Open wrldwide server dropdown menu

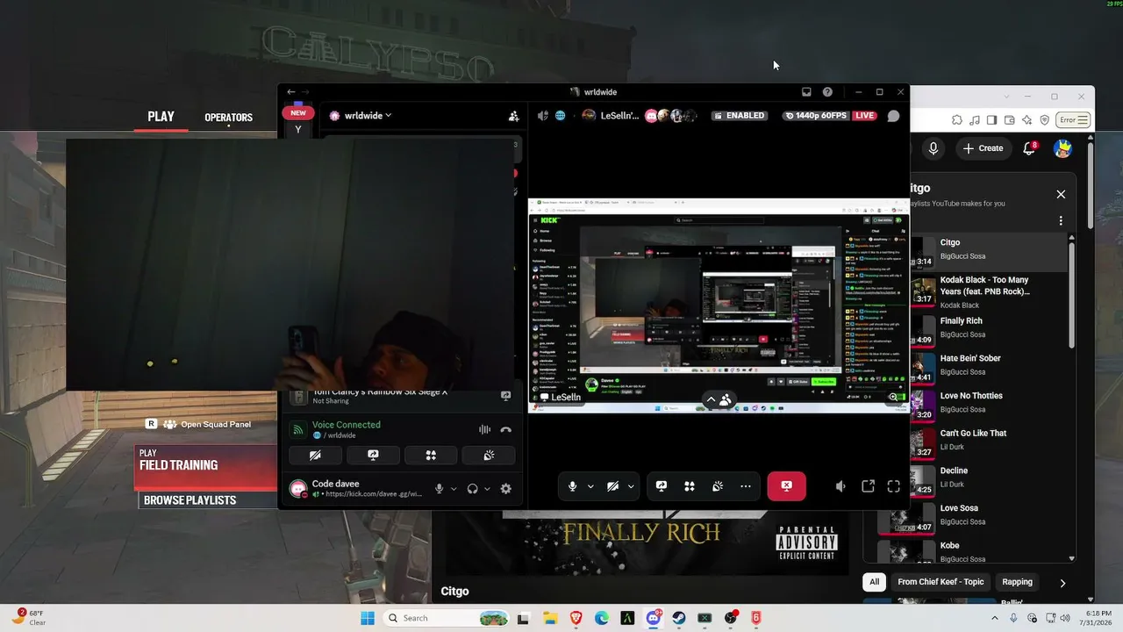(361, 115)
